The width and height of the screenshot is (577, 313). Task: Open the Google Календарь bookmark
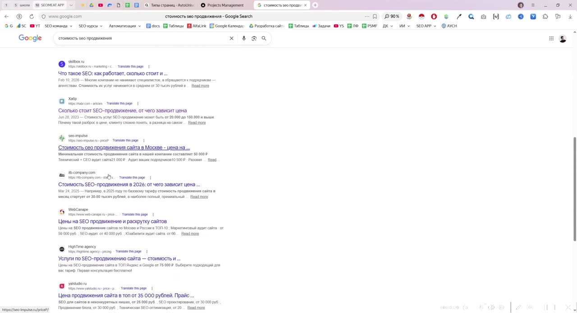coord(227,26)
